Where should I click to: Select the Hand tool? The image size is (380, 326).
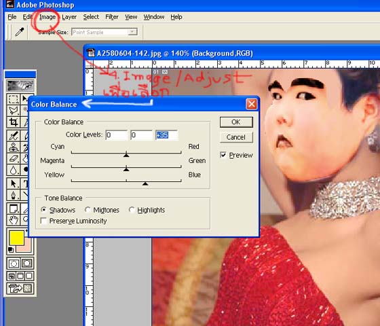(x=14, y=220)
